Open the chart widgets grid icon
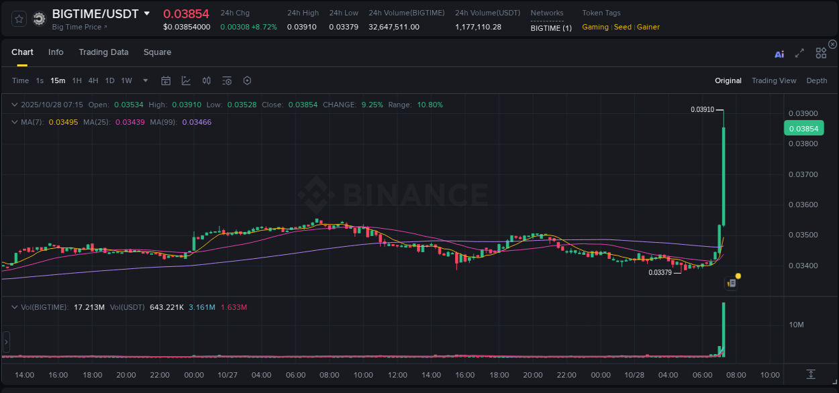 (821, 53)
